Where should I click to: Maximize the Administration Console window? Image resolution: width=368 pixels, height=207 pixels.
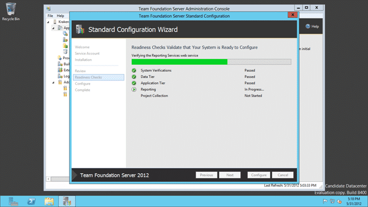point(306,7)
